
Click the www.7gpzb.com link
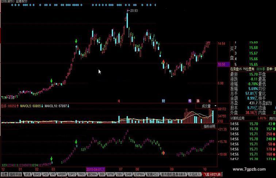point(249,169)
